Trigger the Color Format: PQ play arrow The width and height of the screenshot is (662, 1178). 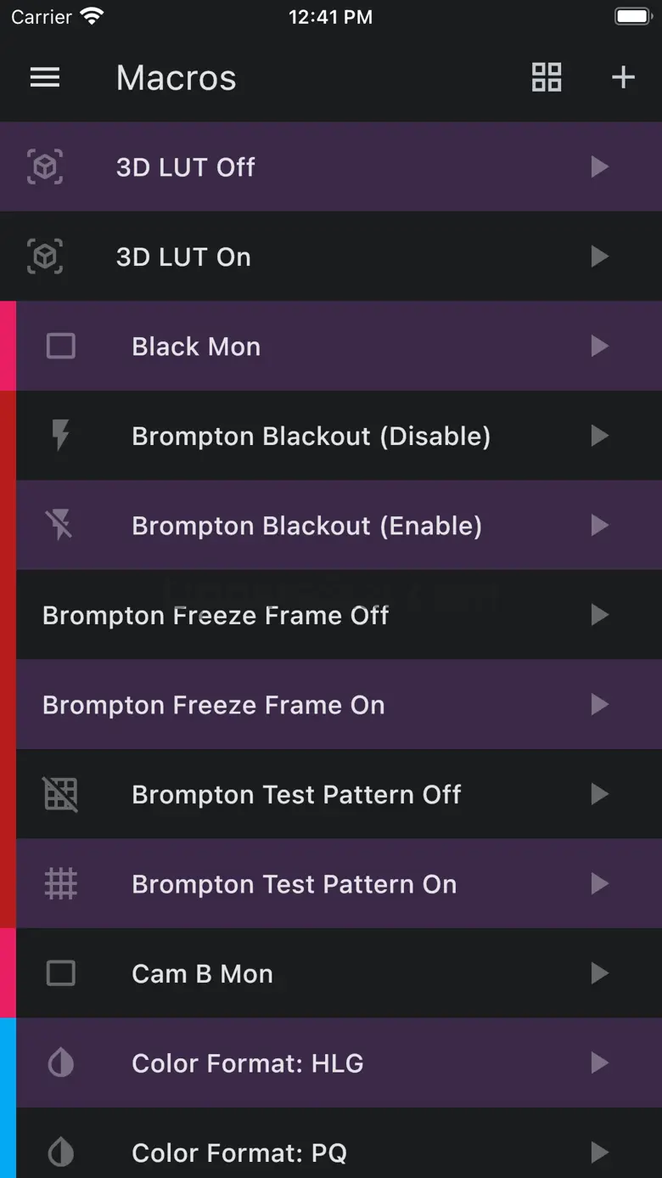(600, 1153)
